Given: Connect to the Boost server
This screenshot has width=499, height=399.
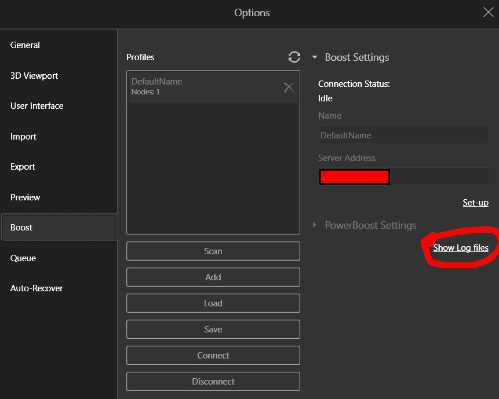Looking at the screenshot, I should click(213, 356).
